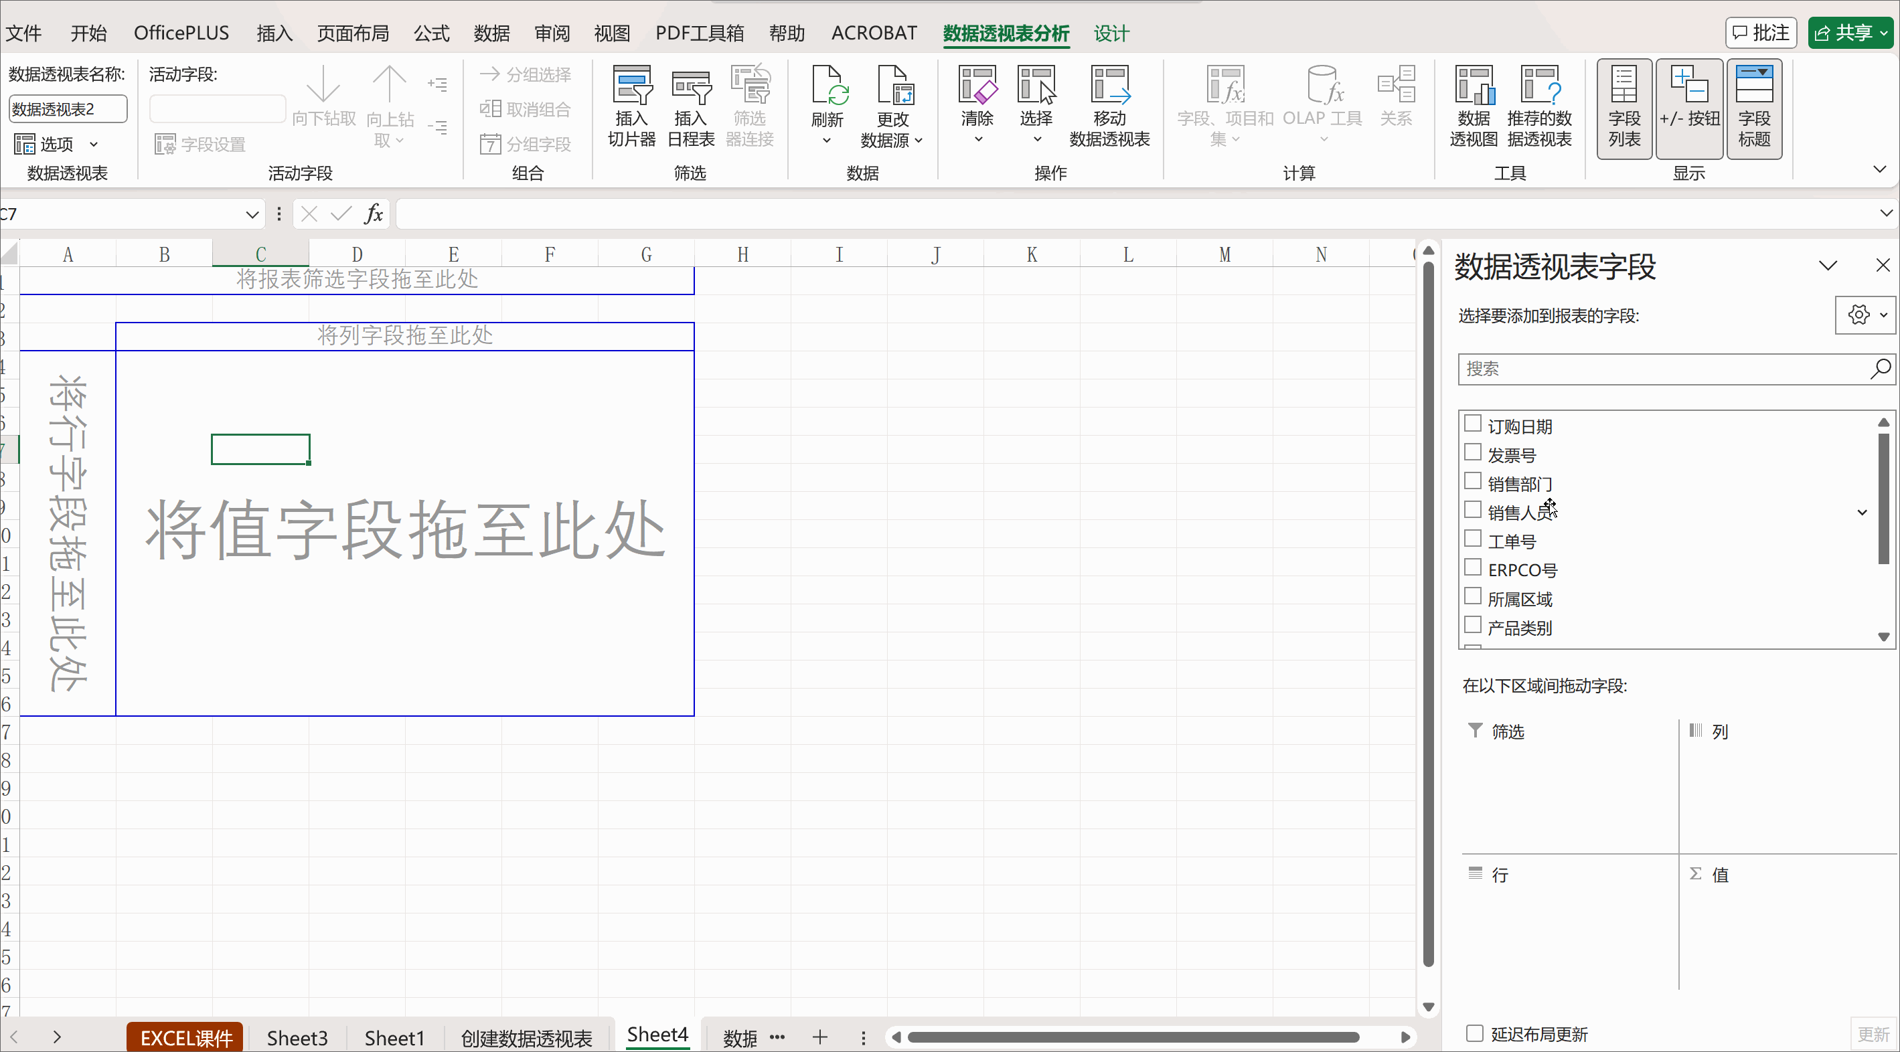
Task: Click 推荐的数据透视表 icon
Action: coord(1539,87)
